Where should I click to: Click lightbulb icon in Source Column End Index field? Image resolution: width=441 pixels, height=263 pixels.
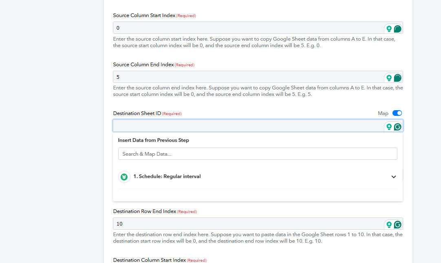coord(389,78)
